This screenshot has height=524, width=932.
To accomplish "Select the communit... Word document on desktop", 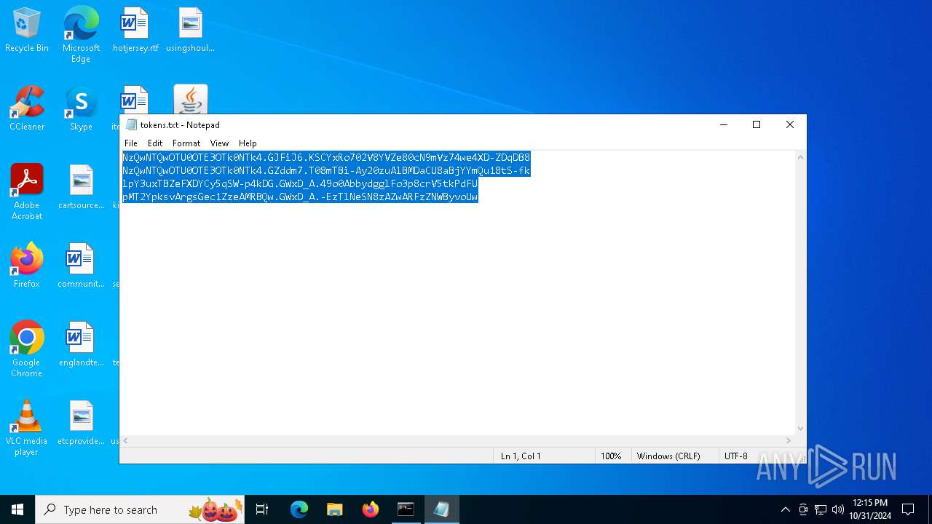I will [81, 266].
